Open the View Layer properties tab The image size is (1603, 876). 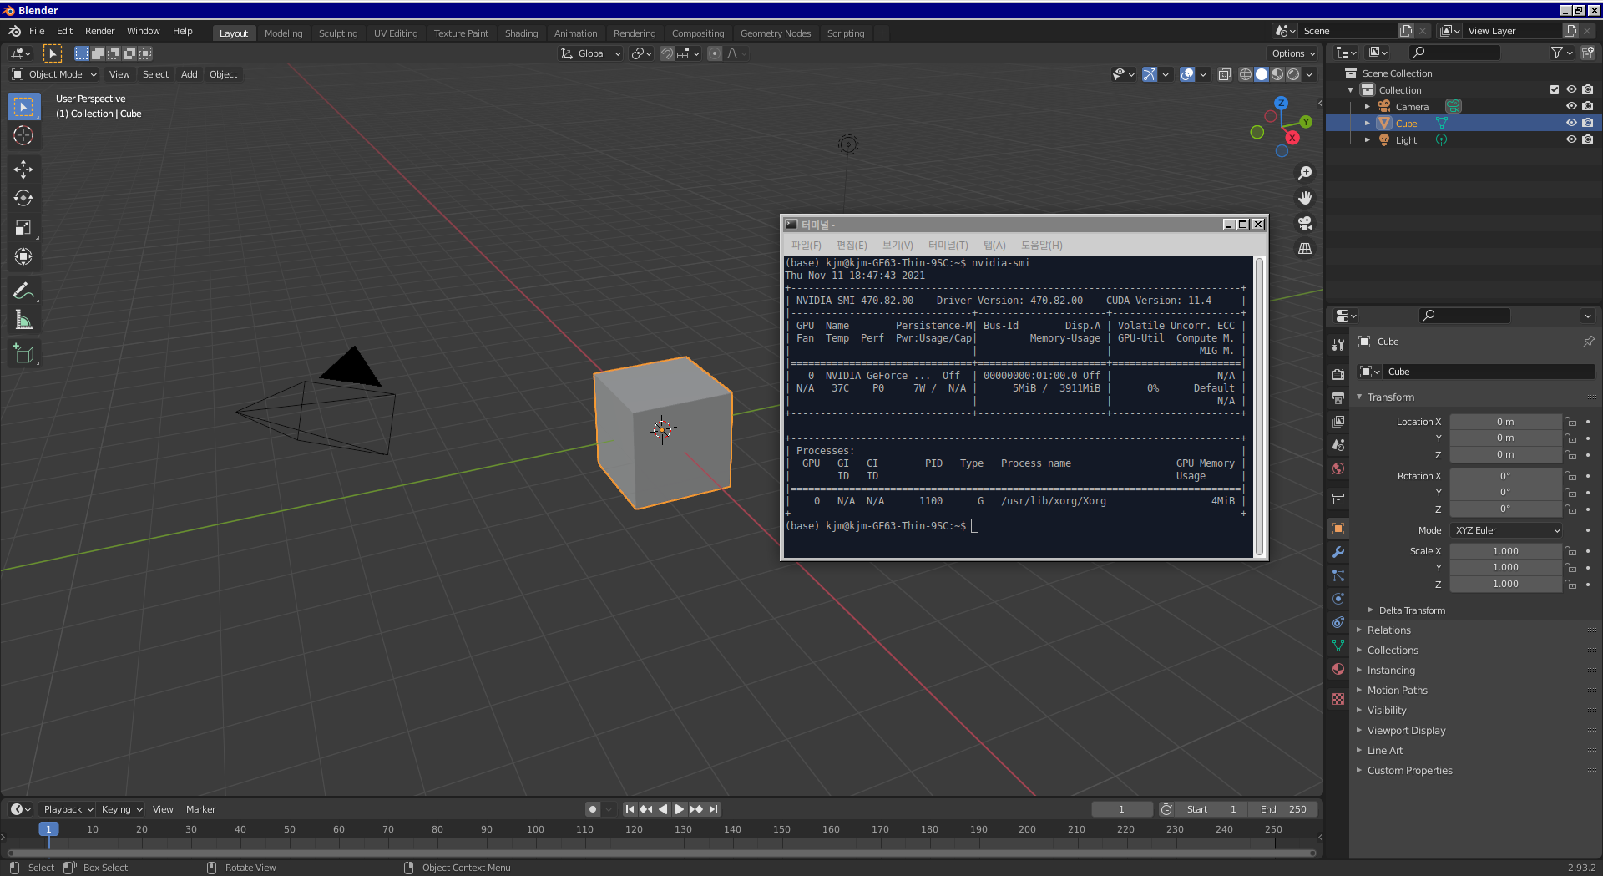click(x=1338, y=422)
